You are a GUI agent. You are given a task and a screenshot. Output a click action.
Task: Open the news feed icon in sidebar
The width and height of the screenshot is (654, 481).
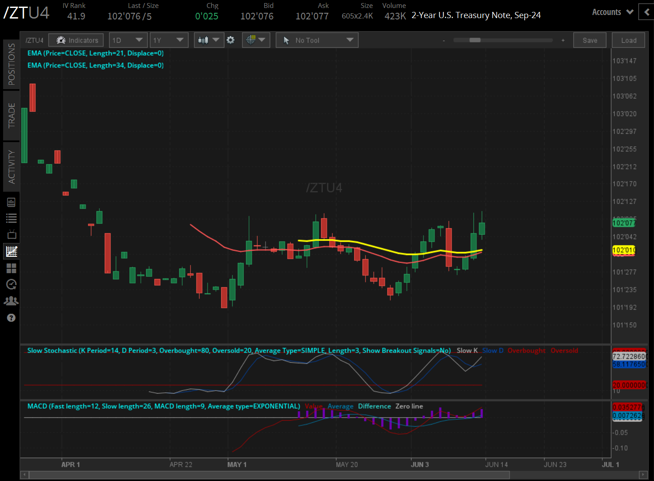point(11,202)
